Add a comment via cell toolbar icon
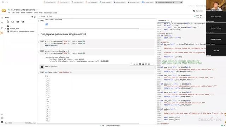The height and width of the screenshot is (127, 226). tap(140, 64)
